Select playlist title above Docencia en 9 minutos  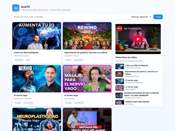coord(132,80)
